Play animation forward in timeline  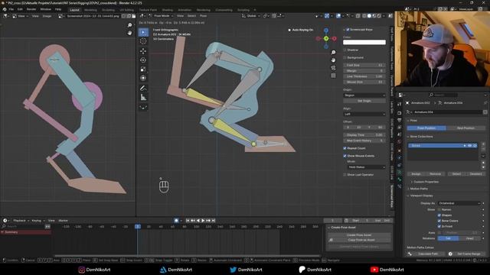click(203, 221)
